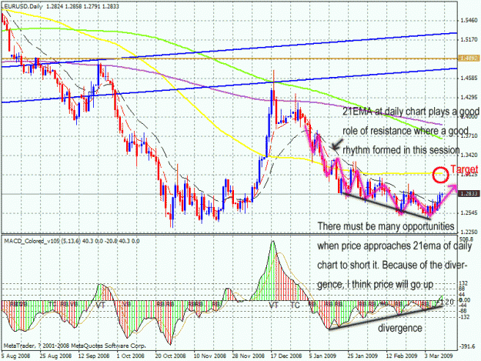This screenshot has height=361, width=481.
Task: Select the divergence text label
Action: point(400,328)
